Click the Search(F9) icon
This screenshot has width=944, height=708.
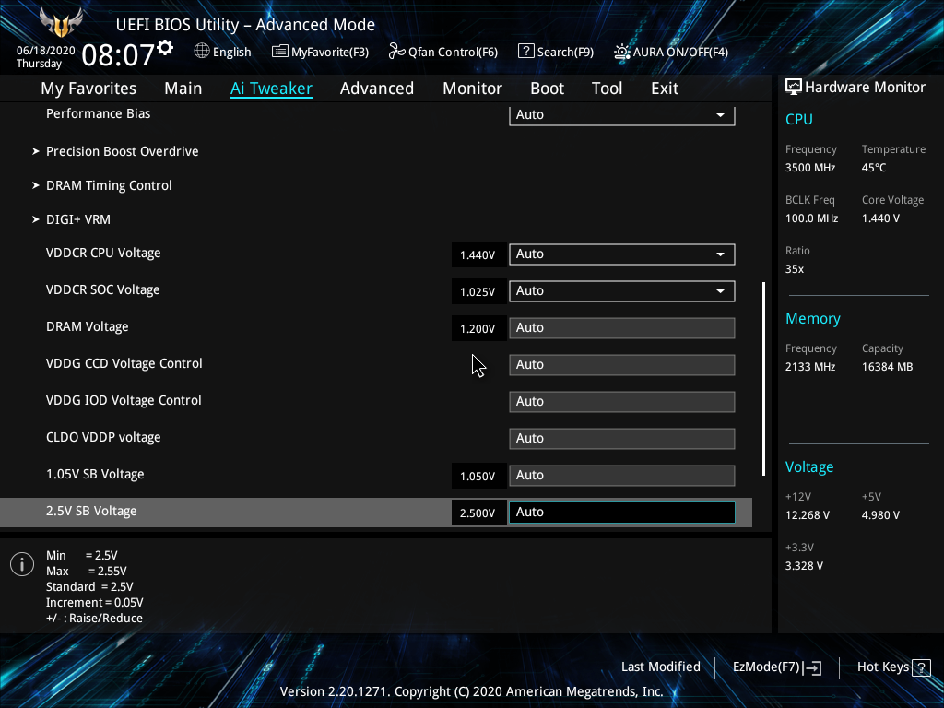pos(555,52)
